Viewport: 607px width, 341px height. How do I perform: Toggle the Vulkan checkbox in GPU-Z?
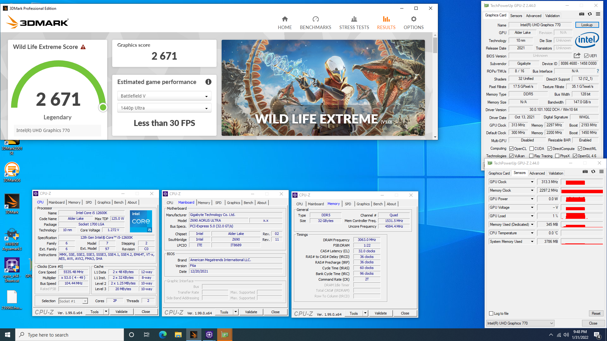coord(511,156)
